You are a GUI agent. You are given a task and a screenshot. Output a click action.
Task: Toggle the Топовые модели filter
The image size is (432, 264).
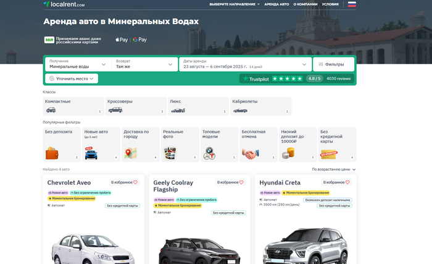219,145
